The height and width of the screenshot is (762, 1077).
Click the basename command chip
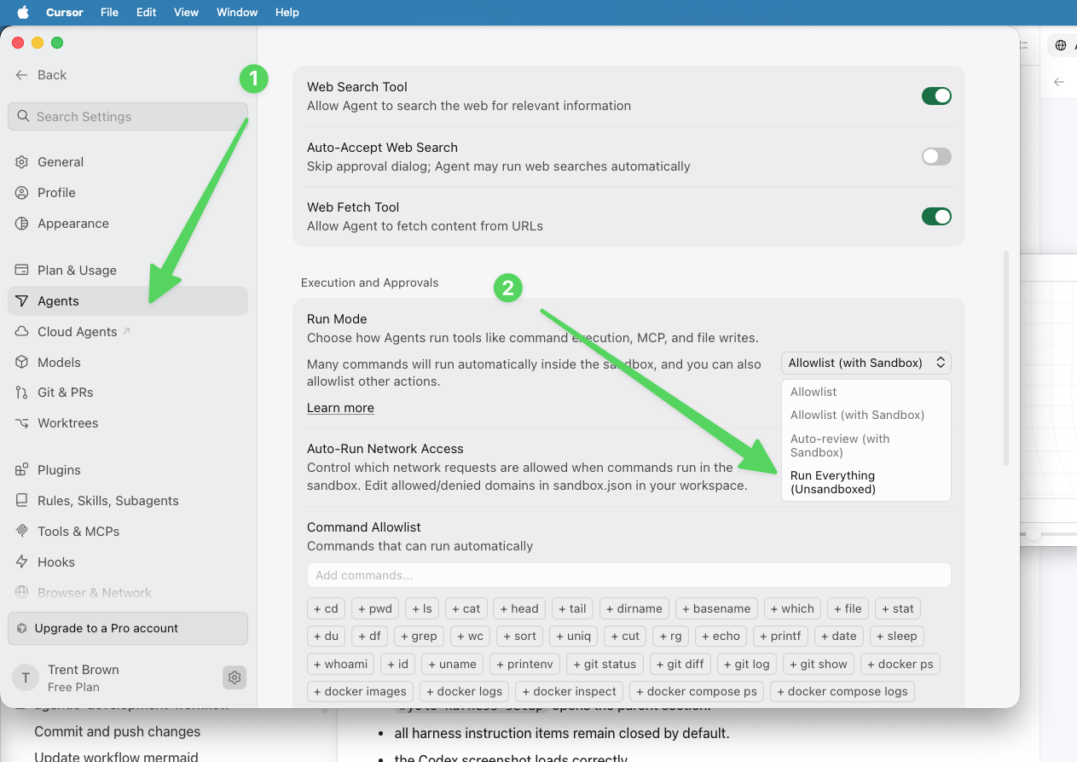pos(715,608)
